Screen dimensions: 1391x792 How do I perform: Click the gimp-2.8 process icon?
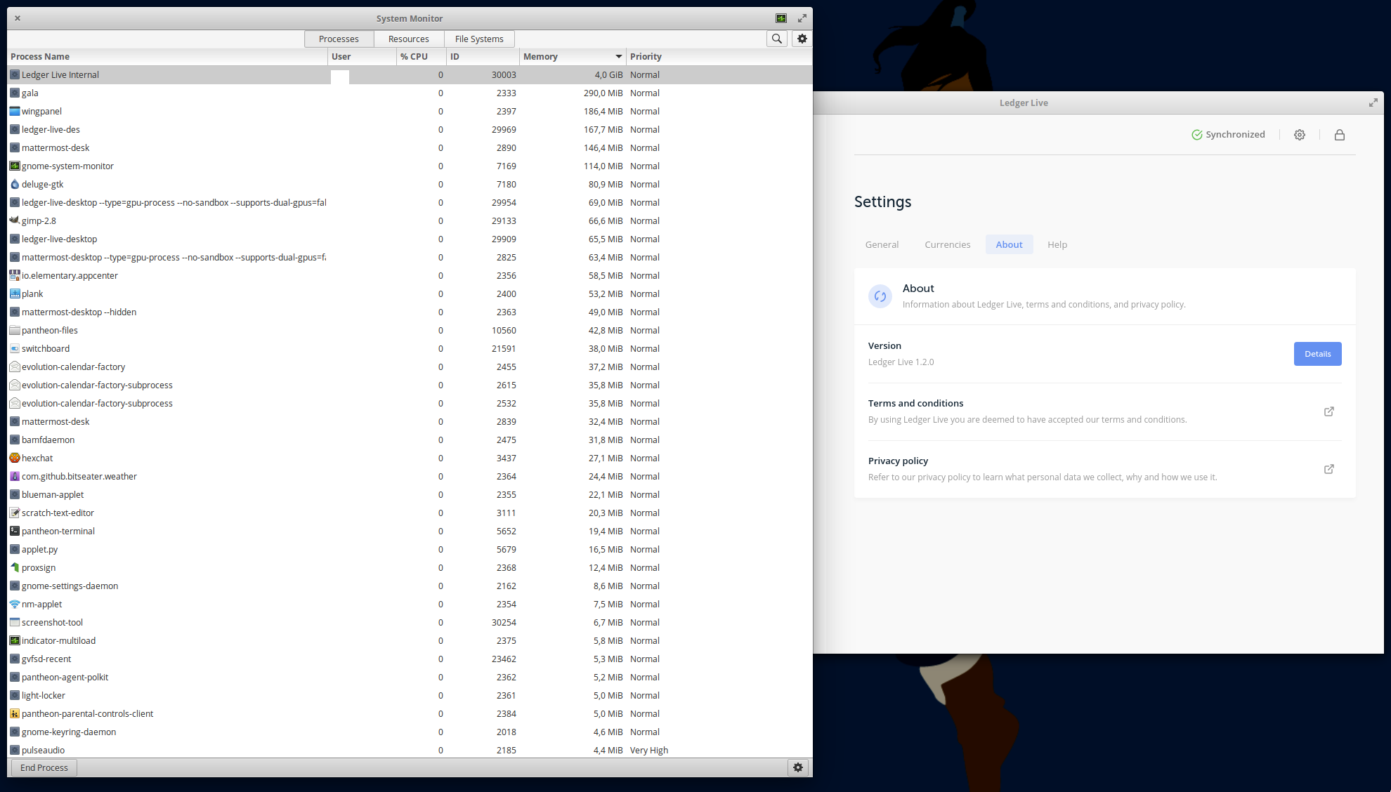(15, 220)
